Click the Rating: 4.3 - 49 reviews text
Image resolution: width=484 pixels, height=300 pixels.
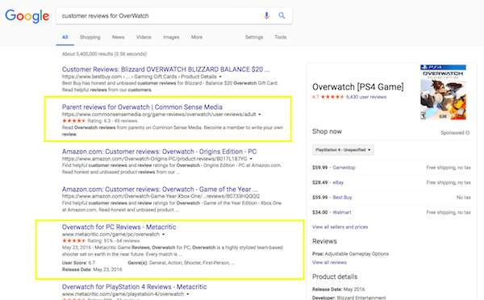point(112,121)
